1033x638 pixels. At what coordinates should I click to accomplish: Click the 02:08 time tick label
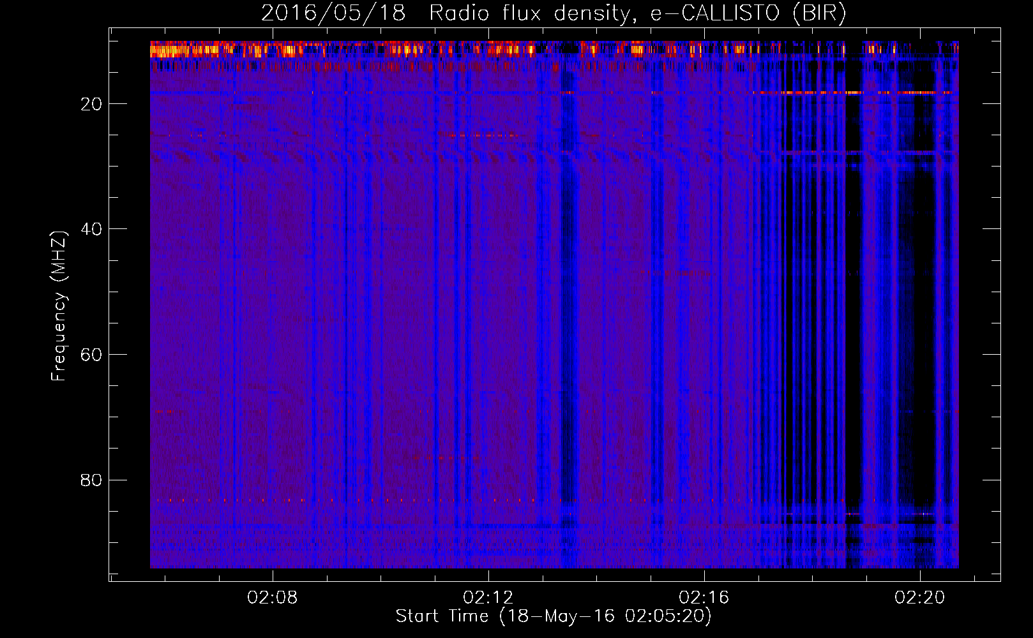pos(273,597)
